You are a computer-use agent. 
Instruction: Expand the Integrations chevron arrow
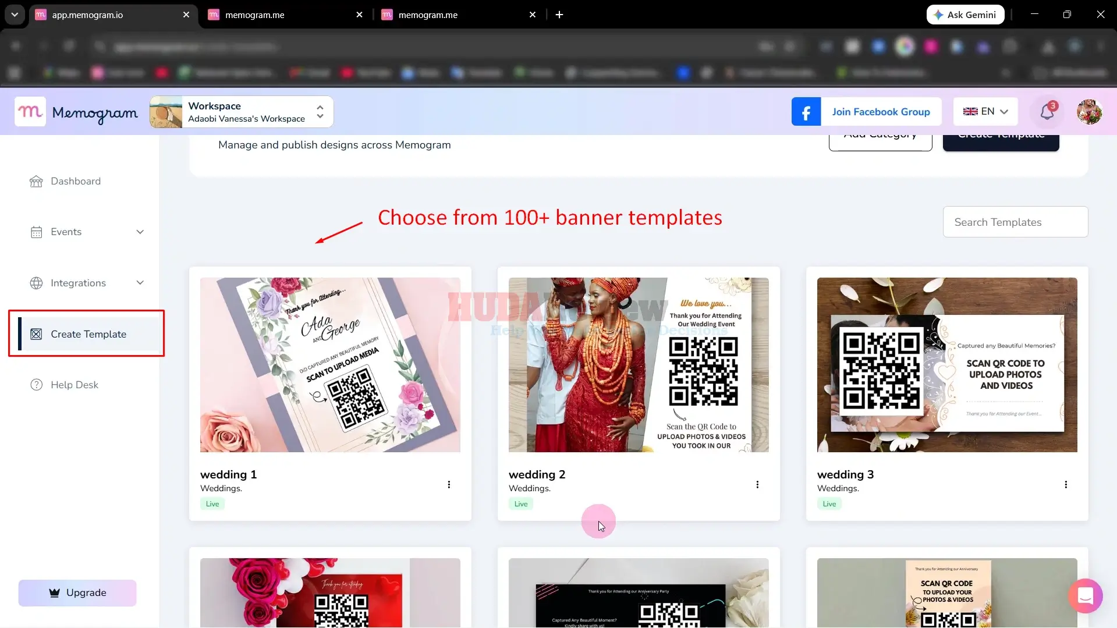(140, 283)
